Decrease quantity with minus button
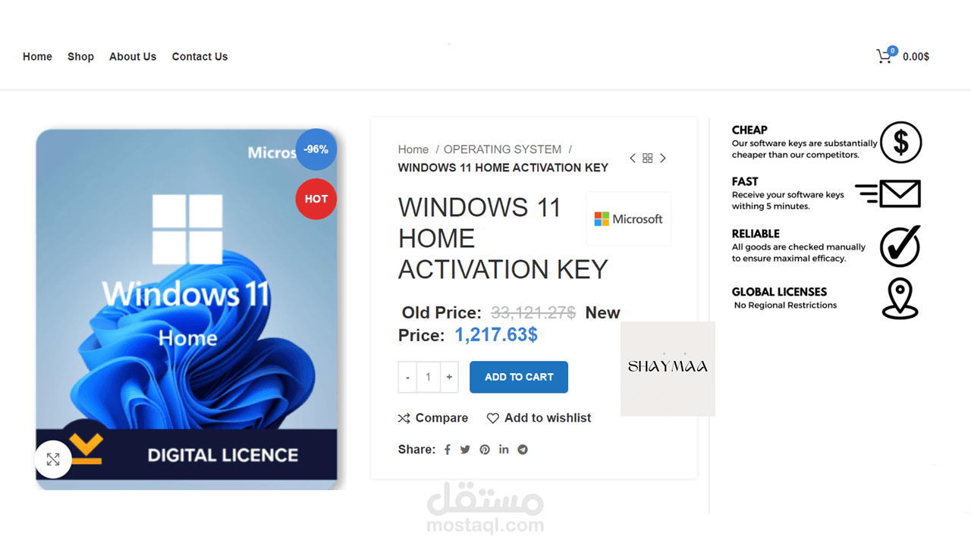Screen dimensions: 971x546 pos(407,377)
